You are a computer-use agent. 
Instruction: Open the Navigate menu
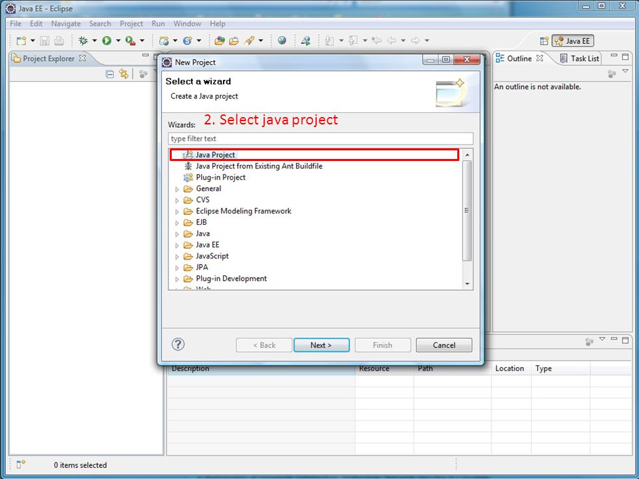66,24
